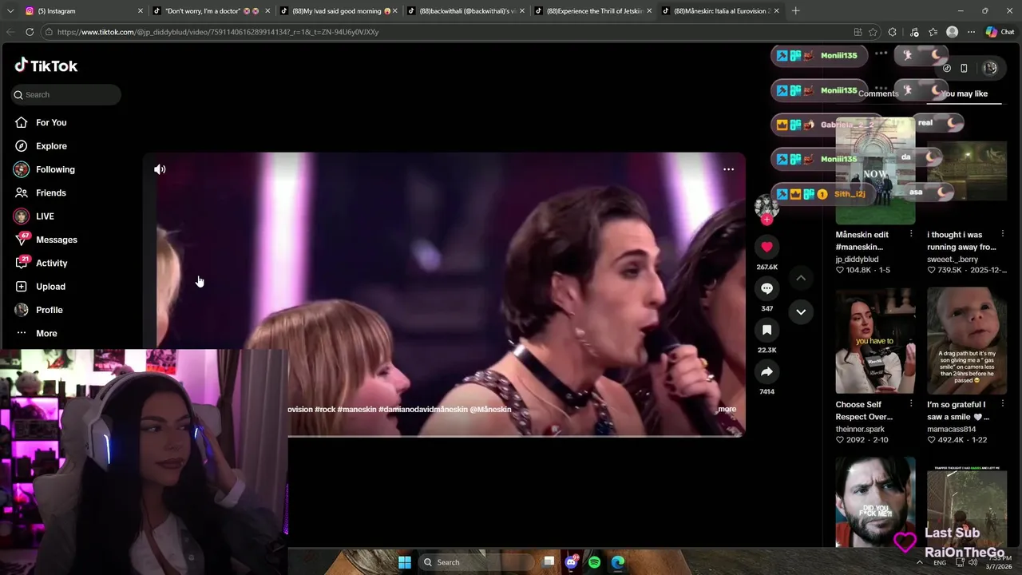Open options for Måneskin edit card
Image resolution: width=1022 pixels, height=575 pixels.
[911, 234]
